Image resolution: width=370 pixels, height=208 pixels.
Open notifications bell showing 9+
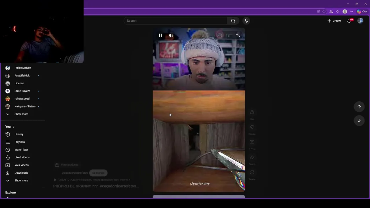[x=349, y=21]
